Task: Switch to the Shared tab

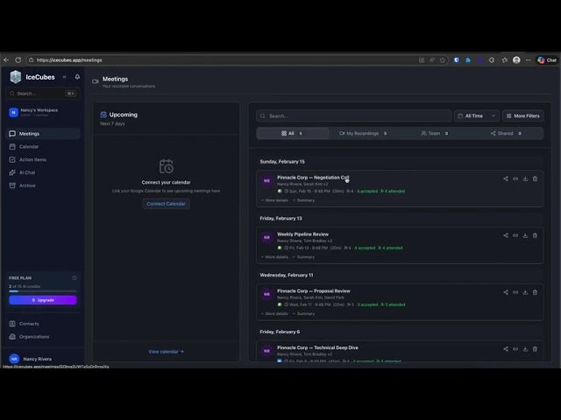Action: [506, 133]
